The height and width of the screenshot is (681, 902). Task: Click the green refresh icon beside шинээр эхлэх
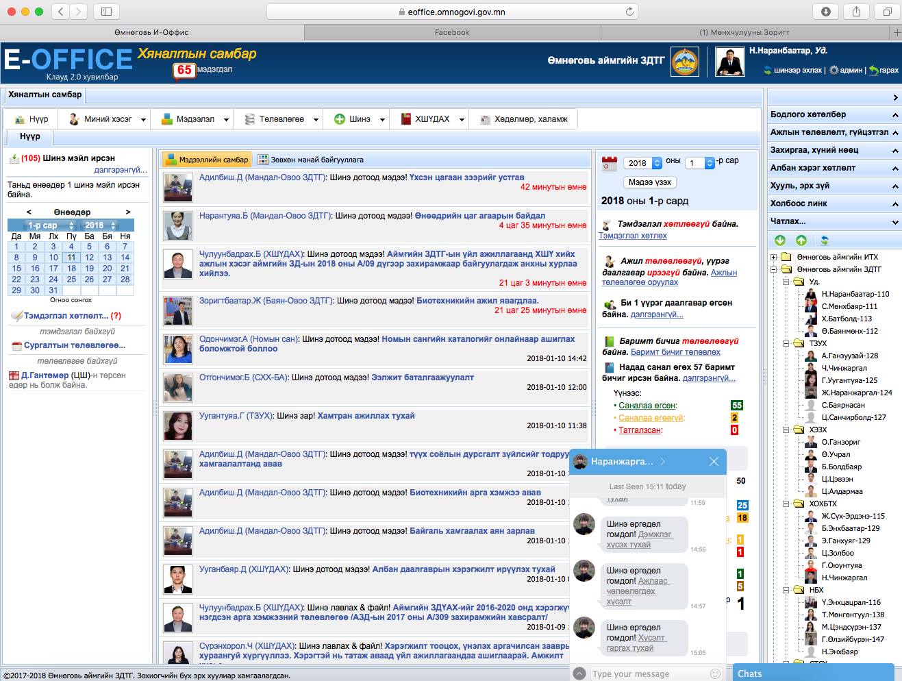click(x=768, y=71)
